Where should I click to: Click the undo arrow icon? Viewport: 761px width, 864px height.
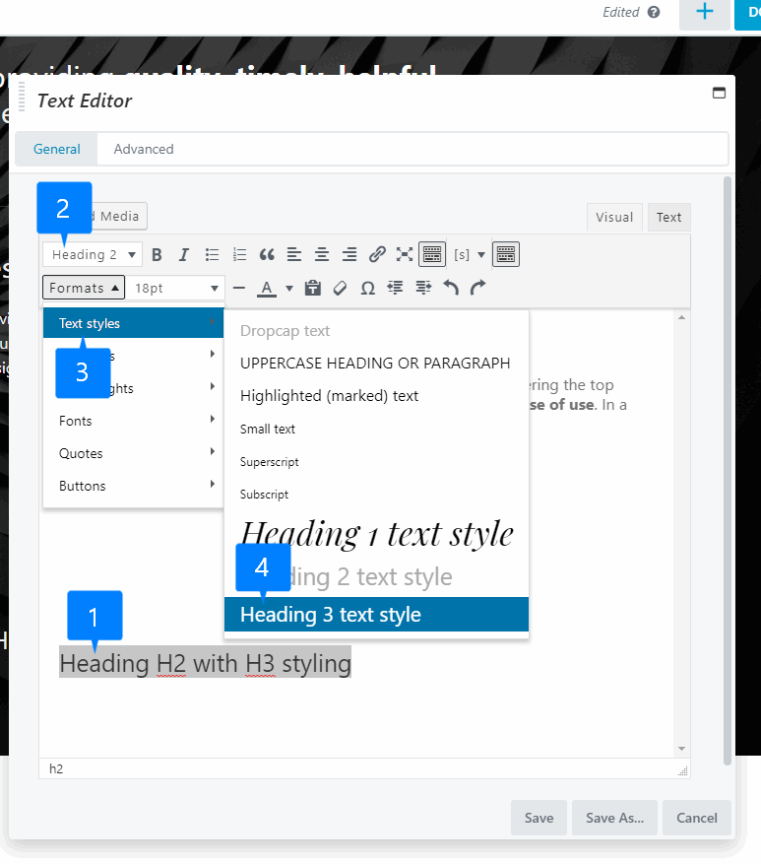tap(451, 288)
